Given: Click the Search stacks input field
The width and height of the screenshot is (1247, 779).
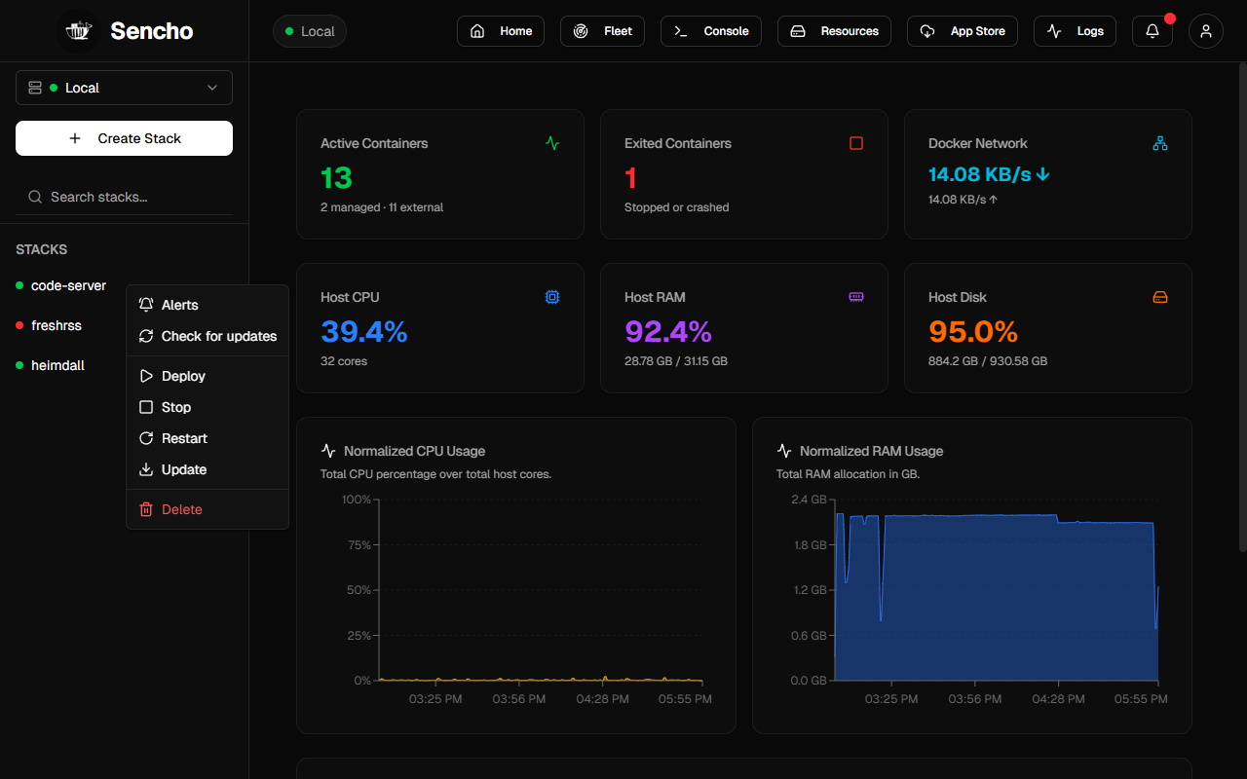Looking at the screenshot, I should click(x=124, y=197).
